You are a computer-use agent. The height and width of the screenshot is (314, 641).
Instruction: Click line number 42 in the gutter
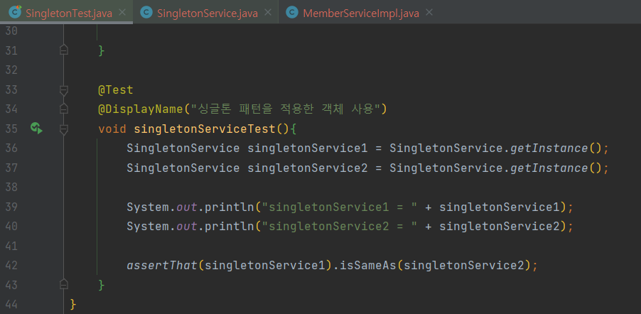point(11,266)
